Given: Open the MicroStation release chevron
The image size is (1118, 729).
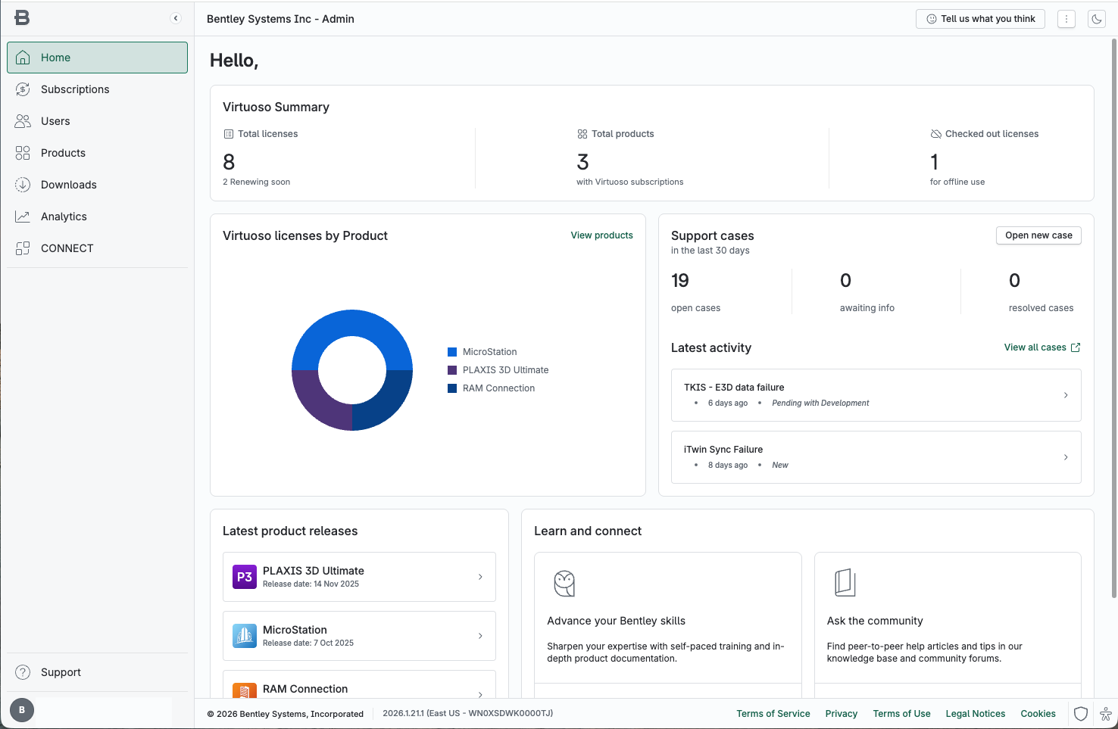Looking at the screenshot, I should 480,636.
